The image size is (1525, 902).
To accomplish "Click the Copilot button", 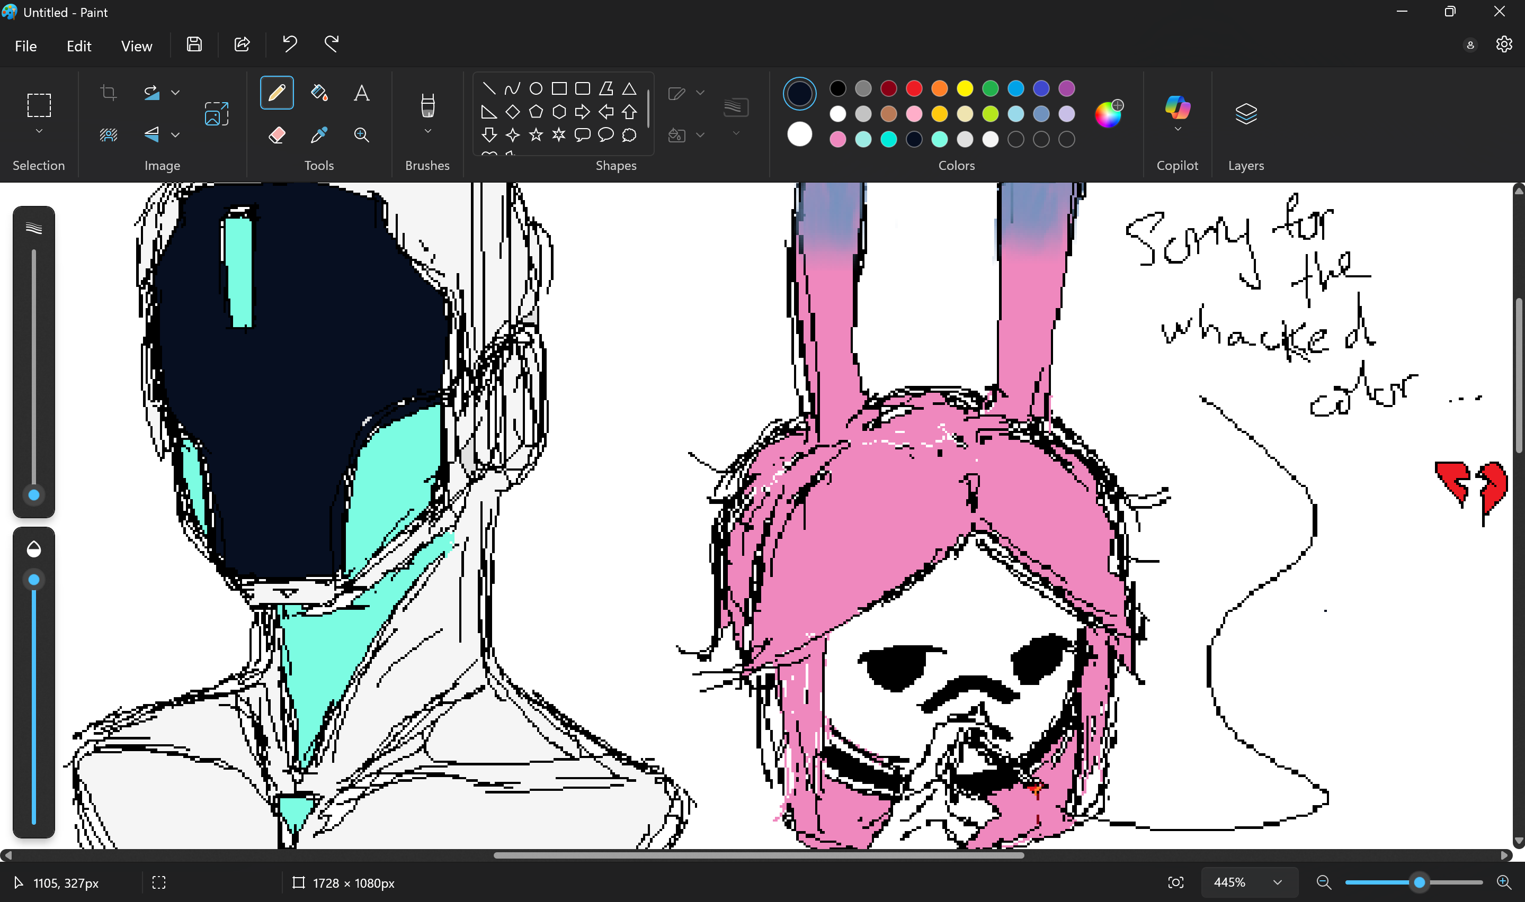I will coord(1177,108).
